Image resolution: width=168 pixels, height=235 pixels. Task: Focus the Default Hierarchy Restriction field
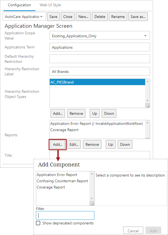pos(100,59)
